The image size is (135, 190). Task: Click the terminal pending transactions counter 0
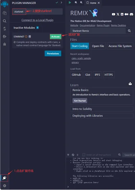[77, 155]
